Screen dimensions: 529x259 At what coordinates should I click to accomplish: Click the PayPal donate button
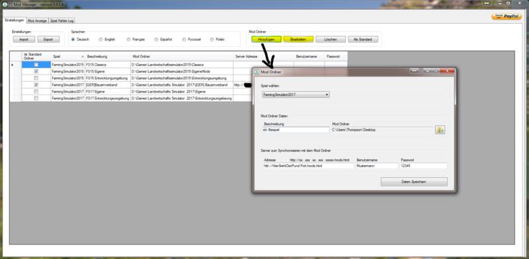pyautogui.click(x=507, y=17)
